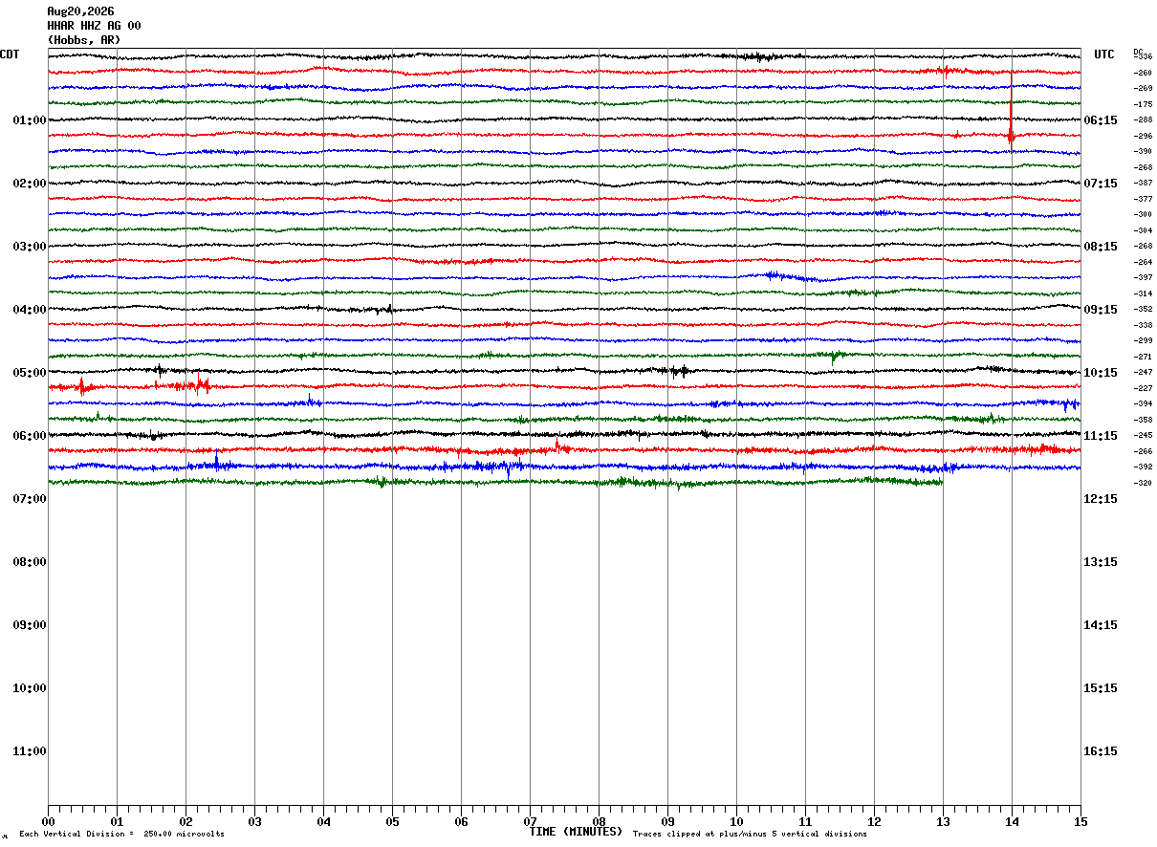This screenshot has width=1157, height=847.
Task: Click the 01:00 CDT time label
Action: 30,120
